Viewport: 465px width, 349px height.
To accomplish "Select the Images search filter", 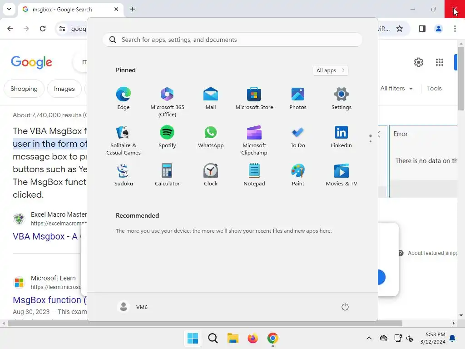I will pyautogui.click(x=64, y=89).
